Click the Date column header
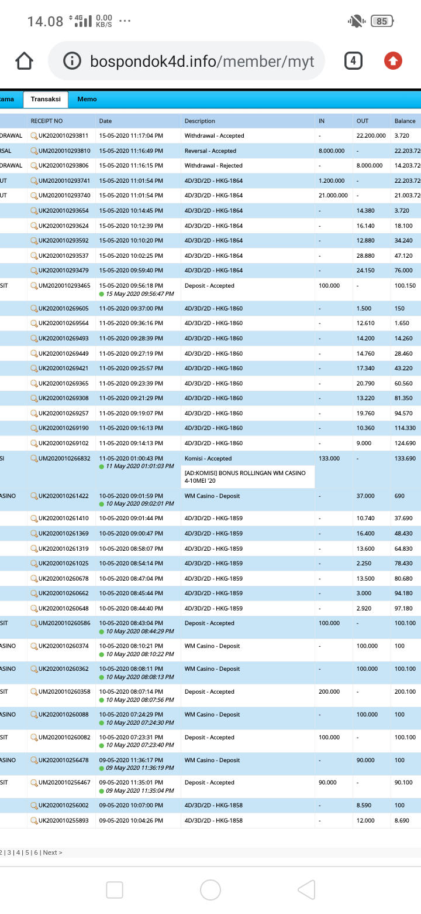421x914 pixels. pos(105,121)
